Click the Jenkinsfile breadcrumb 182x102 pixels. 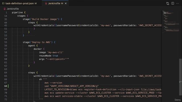click(13, 9)
